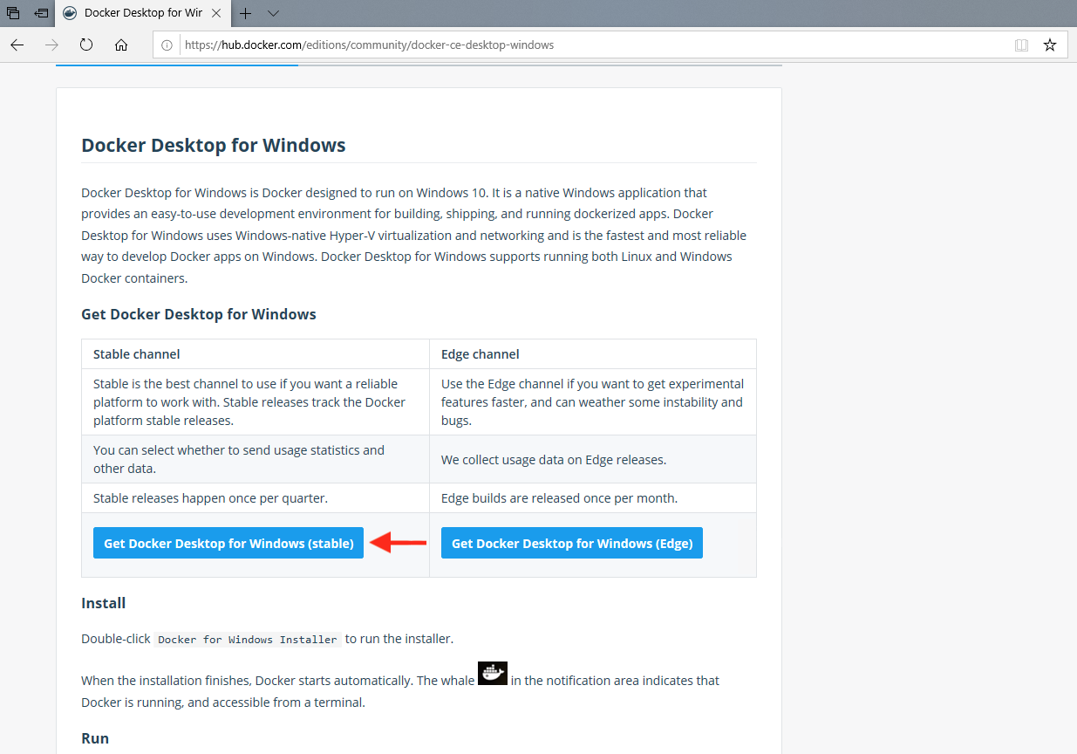Open the tabs you've set aside icon

point(13,13)
